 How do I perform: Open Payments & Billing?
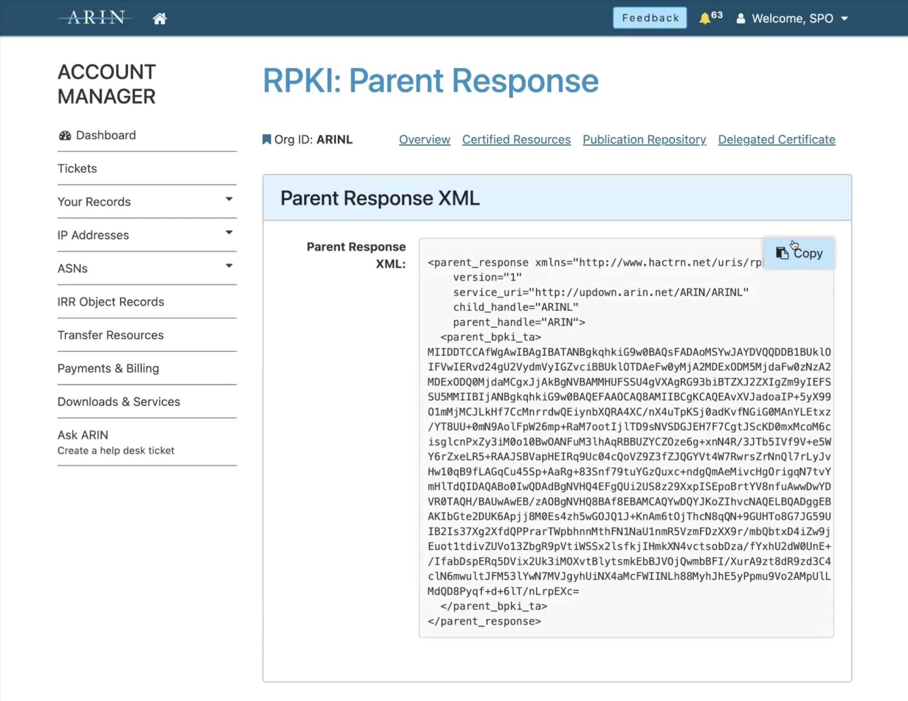point(108,368)
